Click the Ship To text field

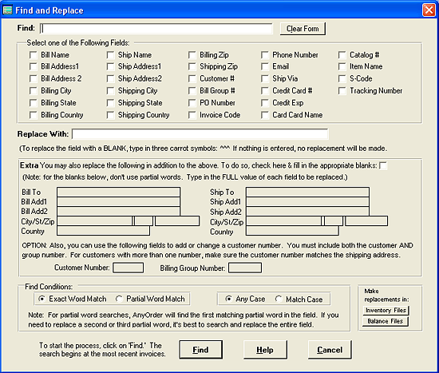click(x=307, y=192)
